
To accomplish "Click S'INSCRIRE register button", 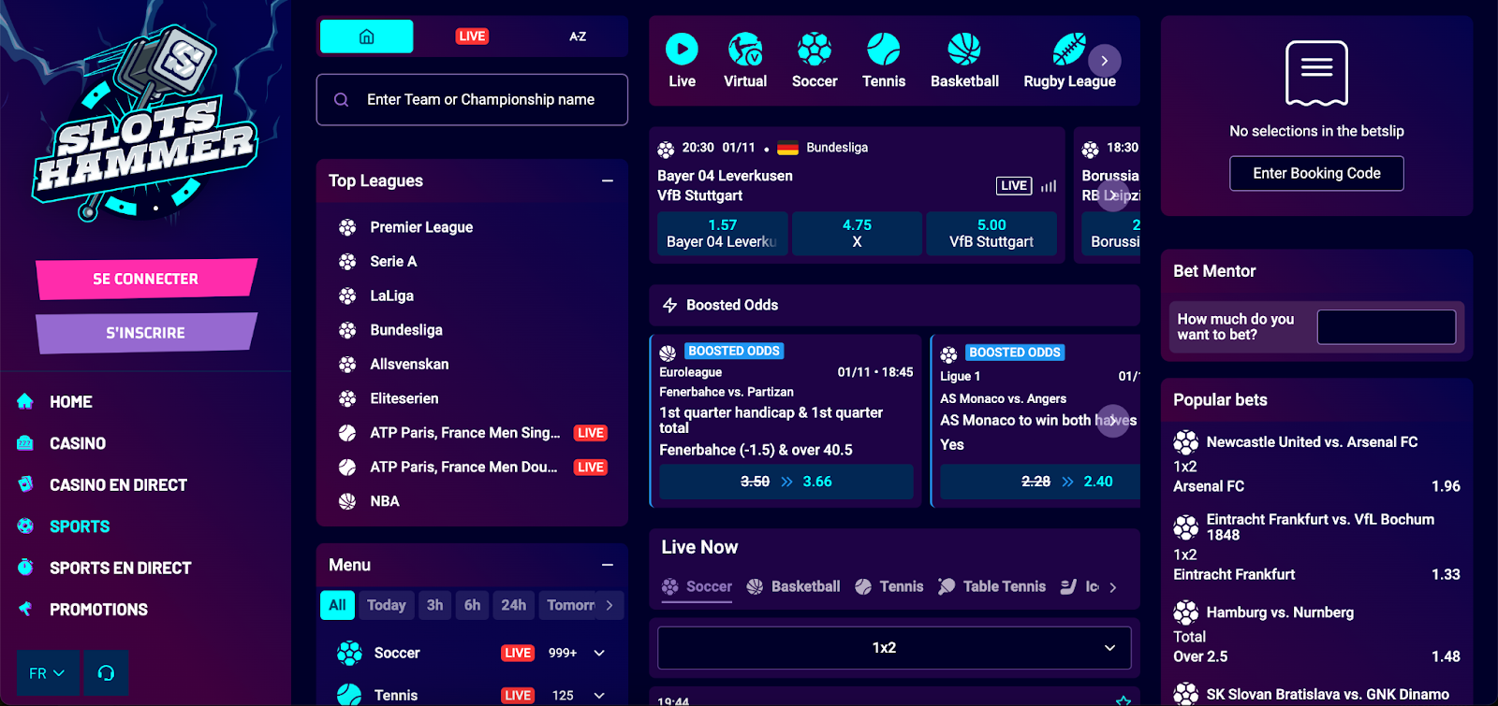I will point(146,332).
